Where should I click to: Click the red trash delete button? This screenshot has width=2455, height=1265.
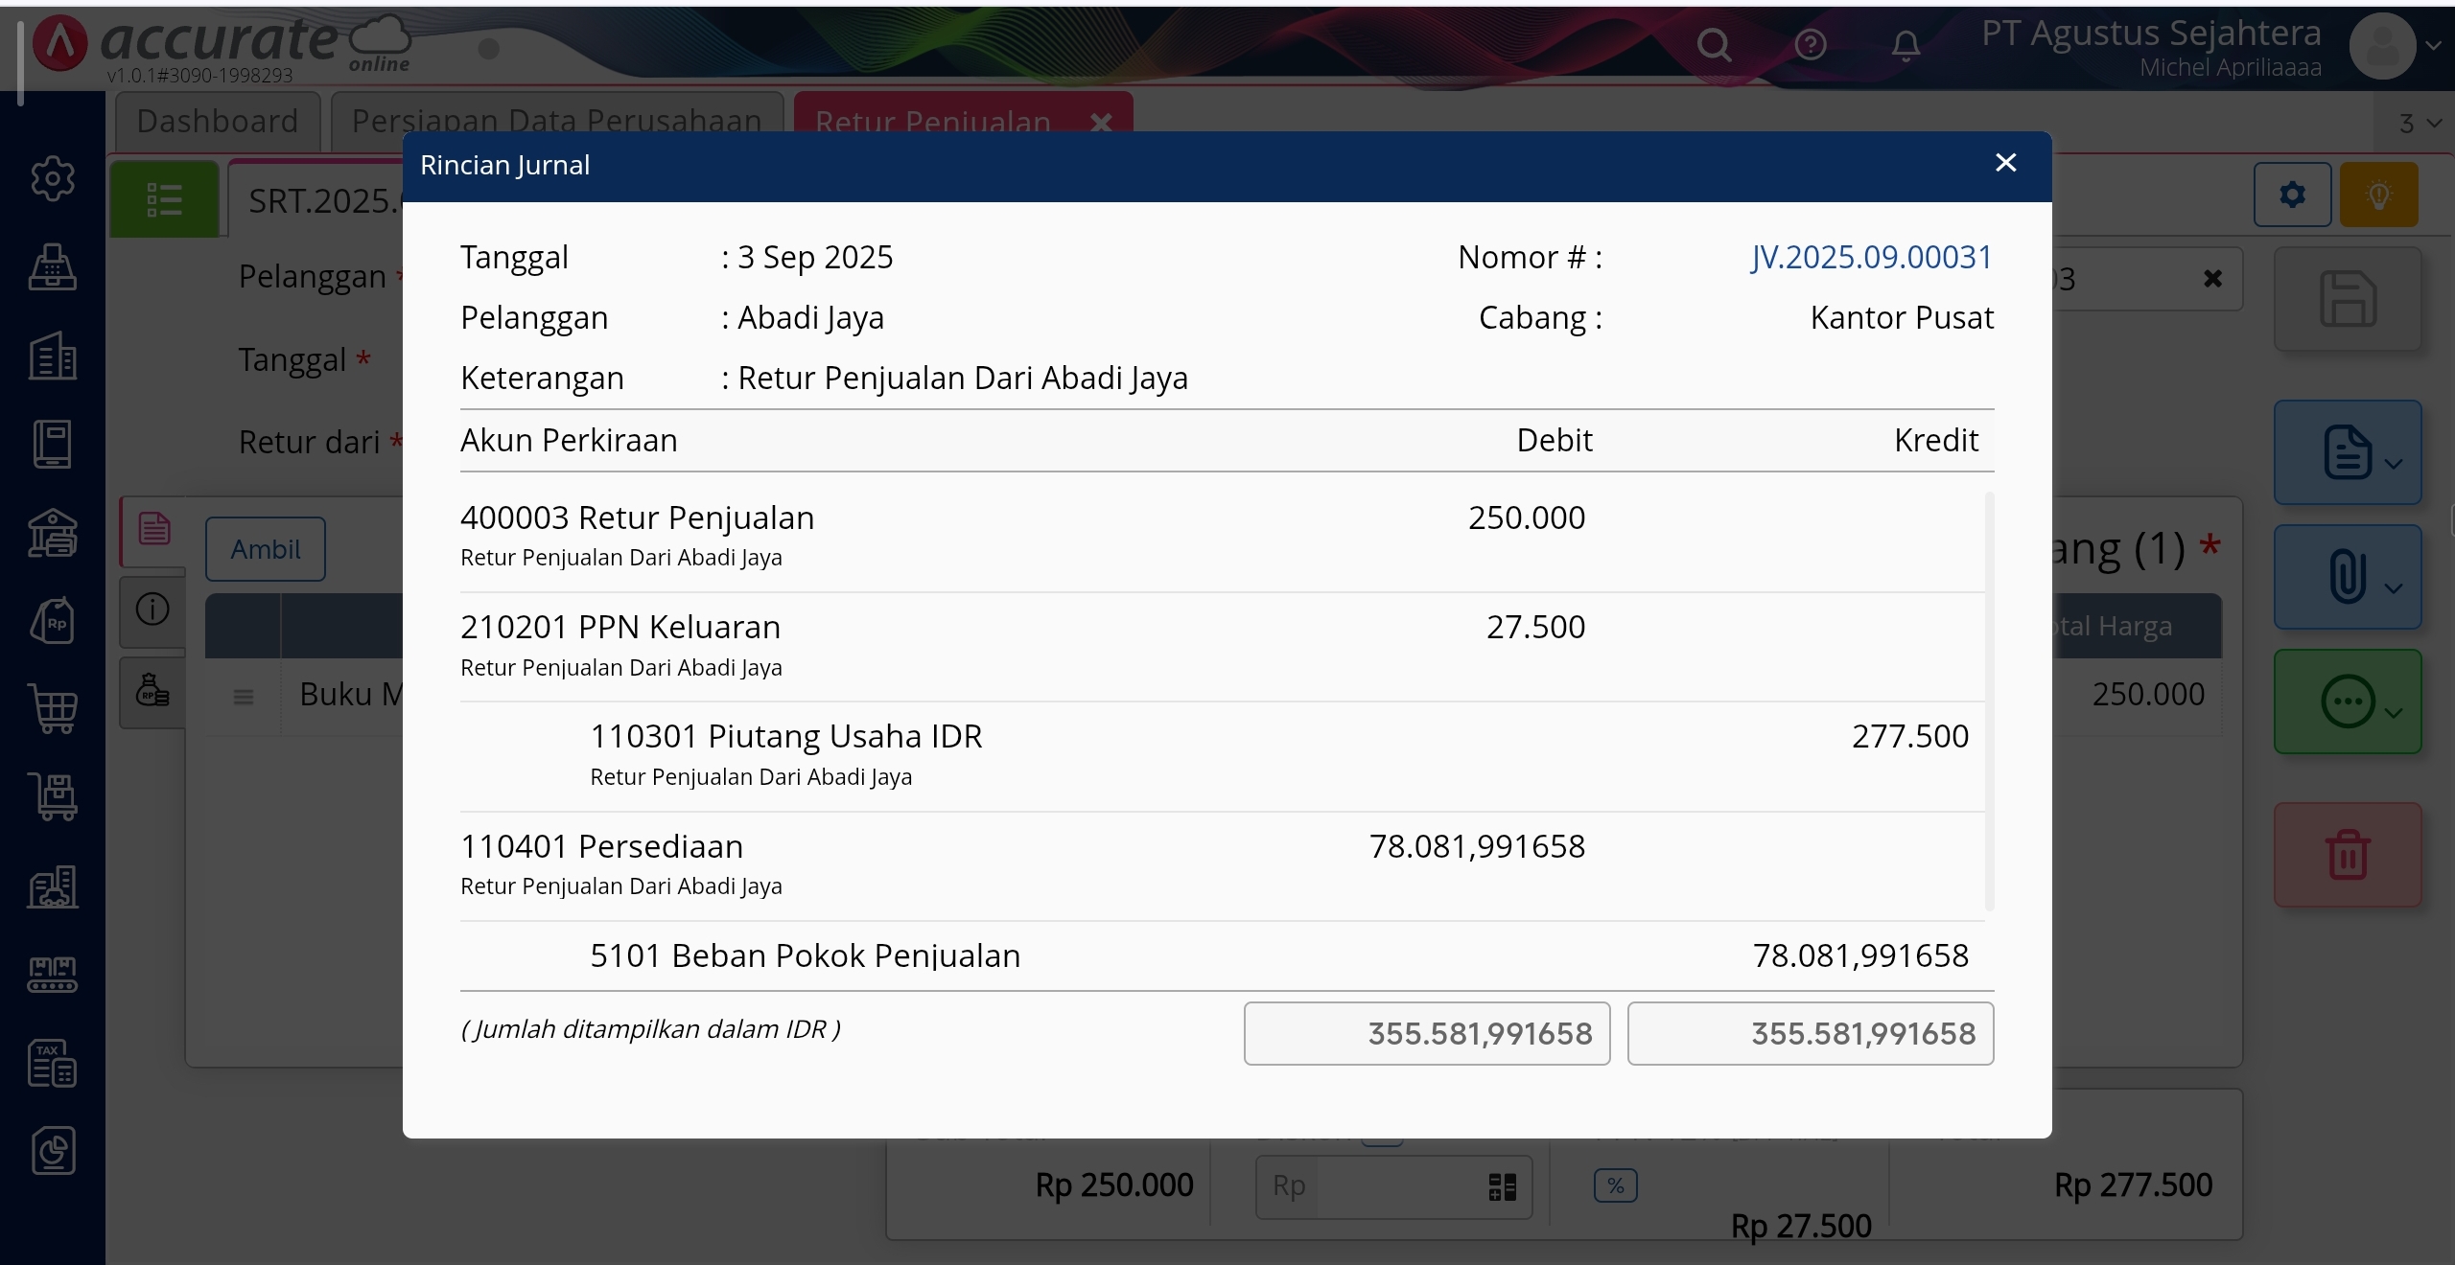tap(2348, 855)
